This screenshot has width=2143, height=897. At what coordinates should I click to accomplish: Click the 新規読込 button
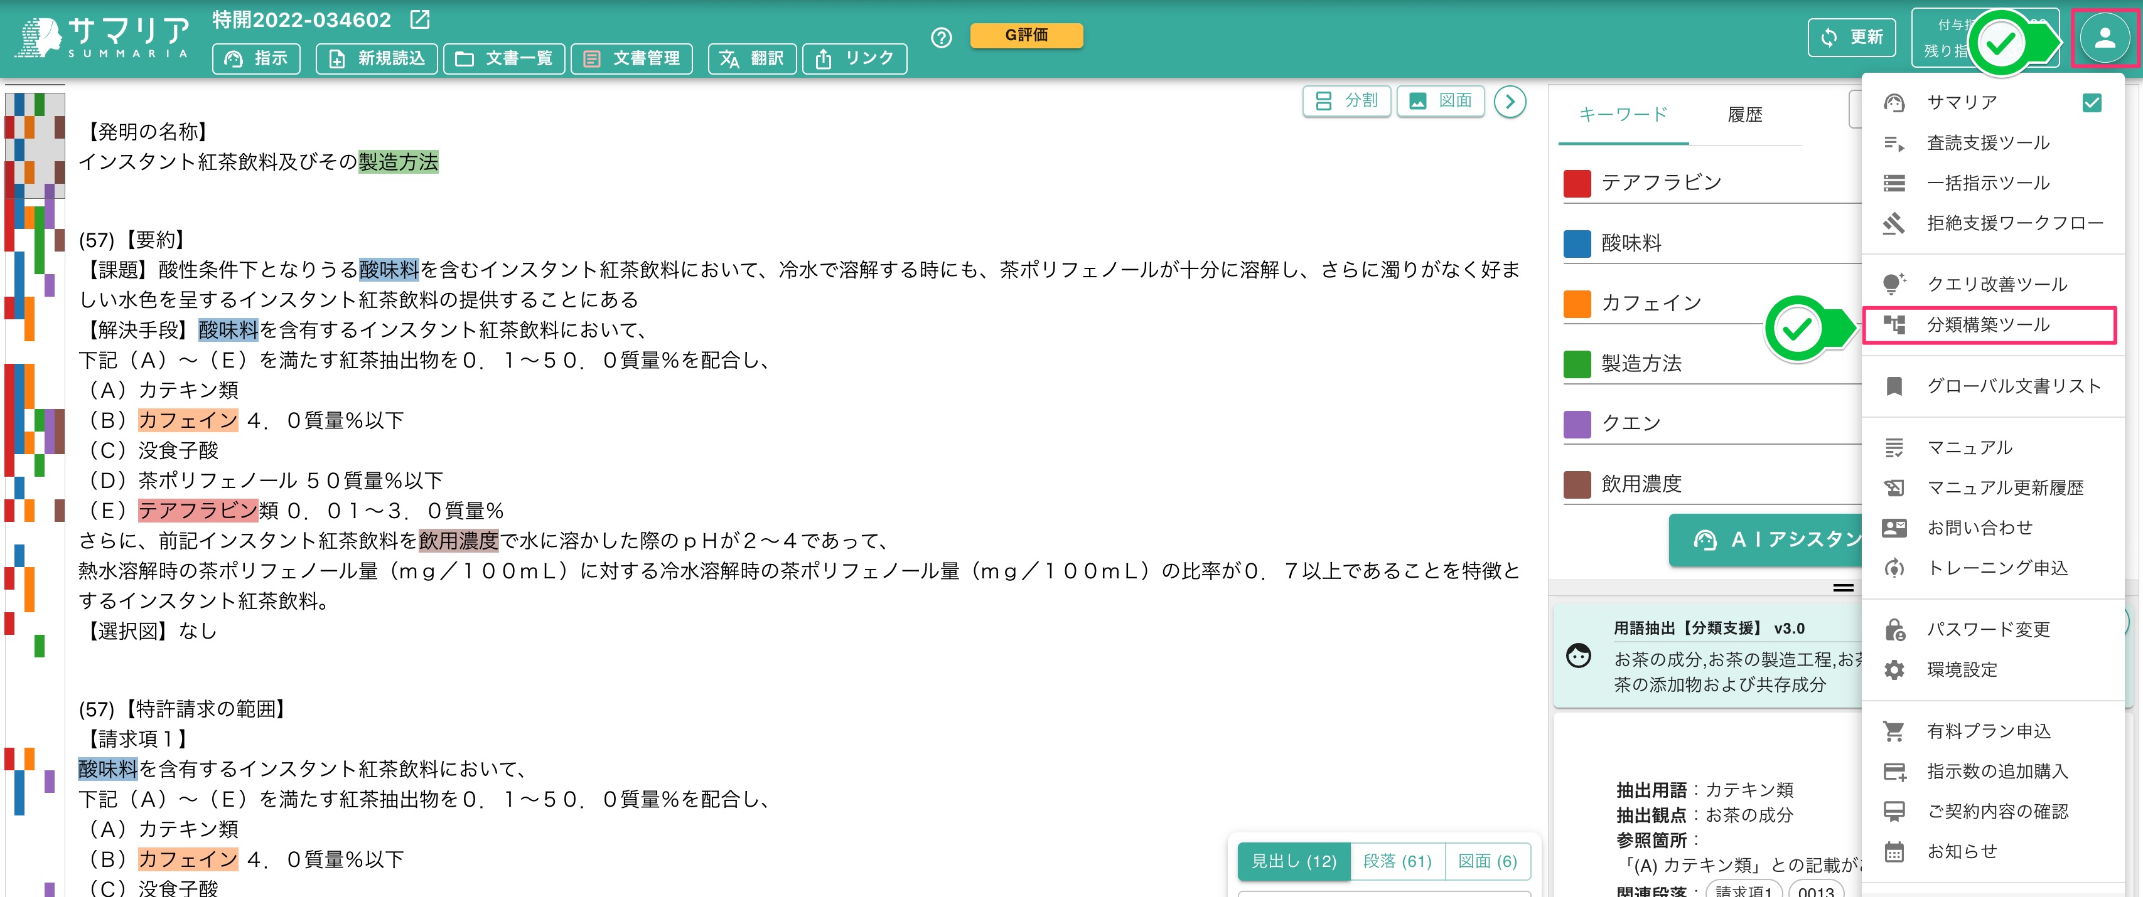click(x=377, y=58)
